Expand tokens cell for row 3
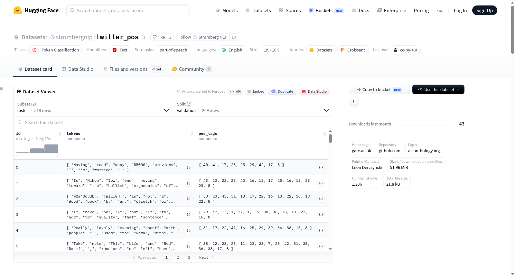Viewport: 515px width, 277px height. click(x=189, y=215)
